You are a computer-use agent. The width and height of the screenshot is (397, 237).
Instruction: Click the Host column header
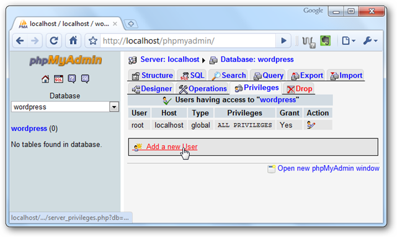pos(169,113)
